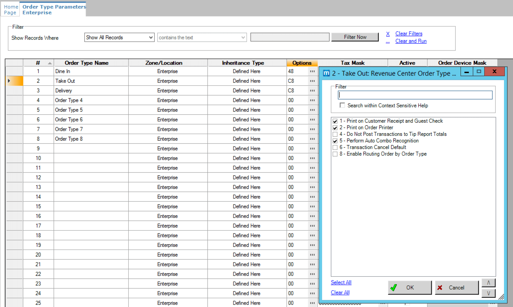Viewport: 513px width, 307px height.
Task: Focus the main filter text input field
Action: point(290,37)
